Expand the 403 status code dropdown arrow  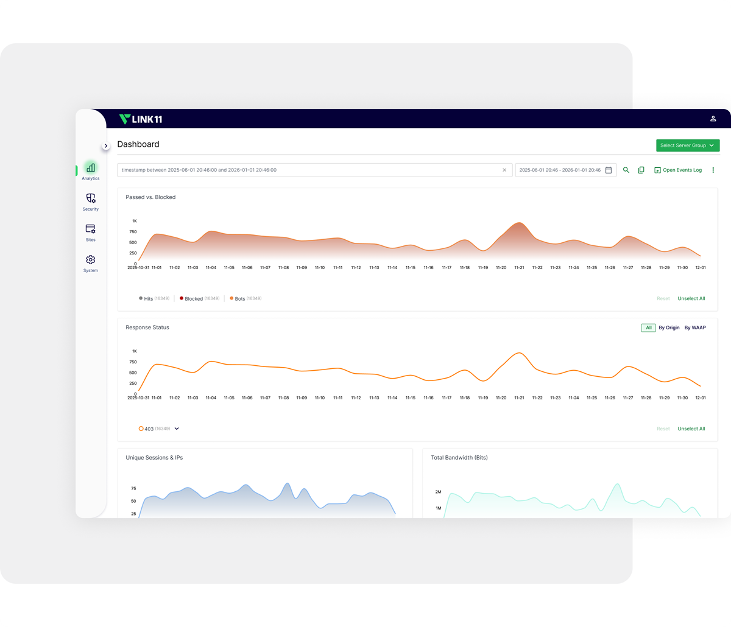pos(177,429)
